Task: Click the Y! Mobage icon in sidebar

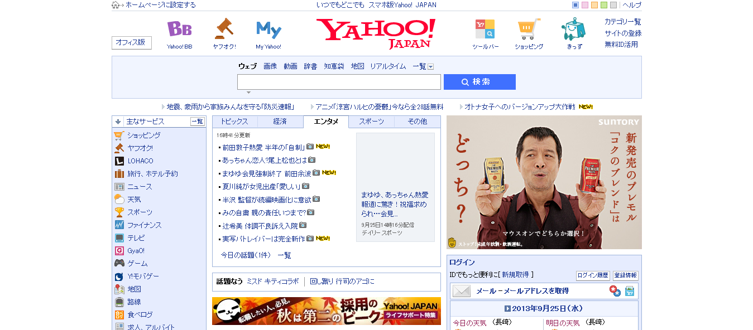Action: tap(119, 276)
